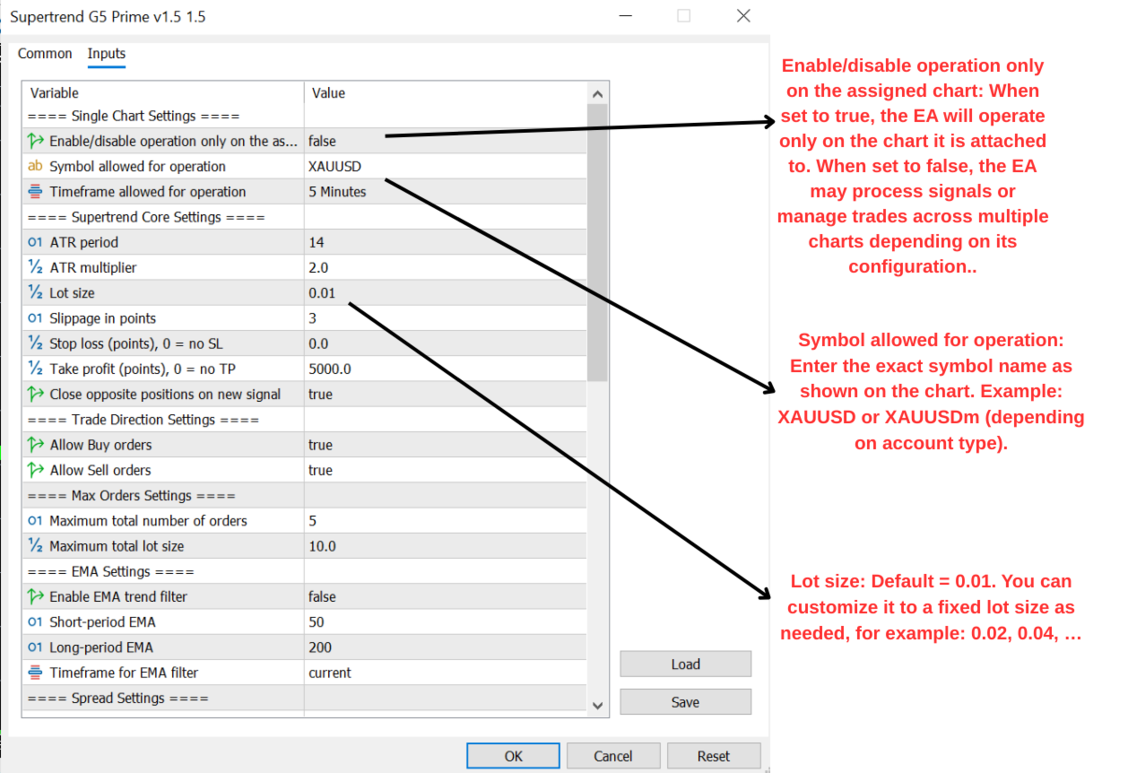Toggle Enable EMA trend filter false value
Viewport: 1128px width, 773px height.
pos(446,596)
